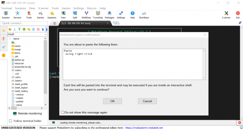Open the View toolbar icon
The width and height of the screenshot is (243, 129).
[x=63, y=15]
